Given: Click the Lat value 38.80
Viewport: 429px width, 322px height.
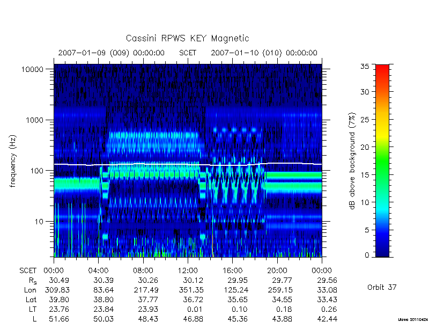Looking at the screenshot, I should coord(103,300).
